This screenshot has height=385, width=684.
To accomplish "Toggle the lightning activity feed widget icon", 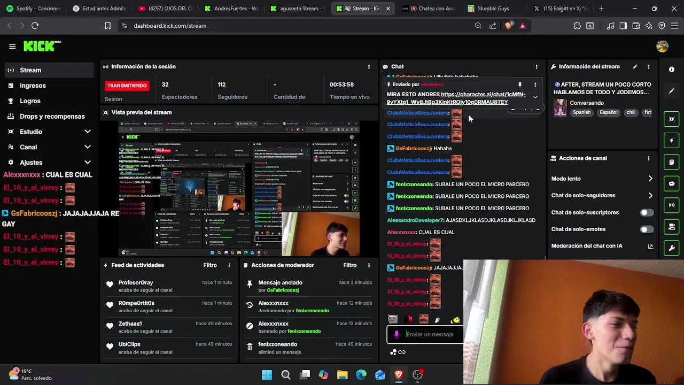I will (x=672, y=141).
